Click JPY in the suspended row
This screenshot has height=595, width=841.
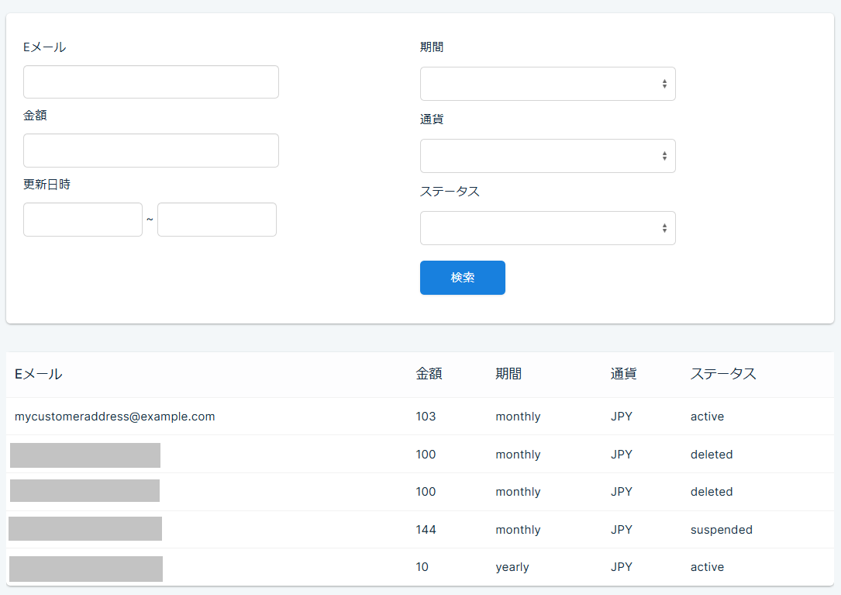coord(621,530)
